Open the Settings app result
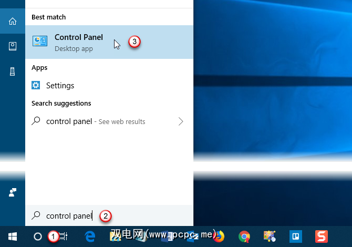The height and width of the screenshot is (247, 352). (109, 86)
